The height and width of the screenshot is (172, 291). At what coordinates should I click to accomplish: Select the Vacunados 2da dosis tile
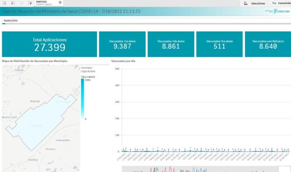pyautogui.click(x=171, y=44)
